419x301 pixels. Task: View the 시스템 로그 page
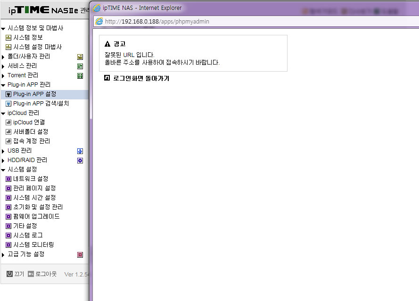point(28,236)
